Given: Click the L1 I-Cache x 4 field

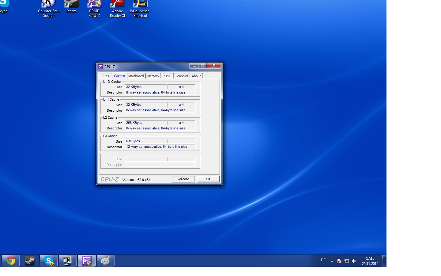Looking at the screenshot, I should pos(181,105).
